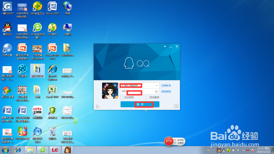Viewport: 274px width, 154px height.
Task: Select the 回收站 recycle bin icon
Action: (x=52, y=133)
